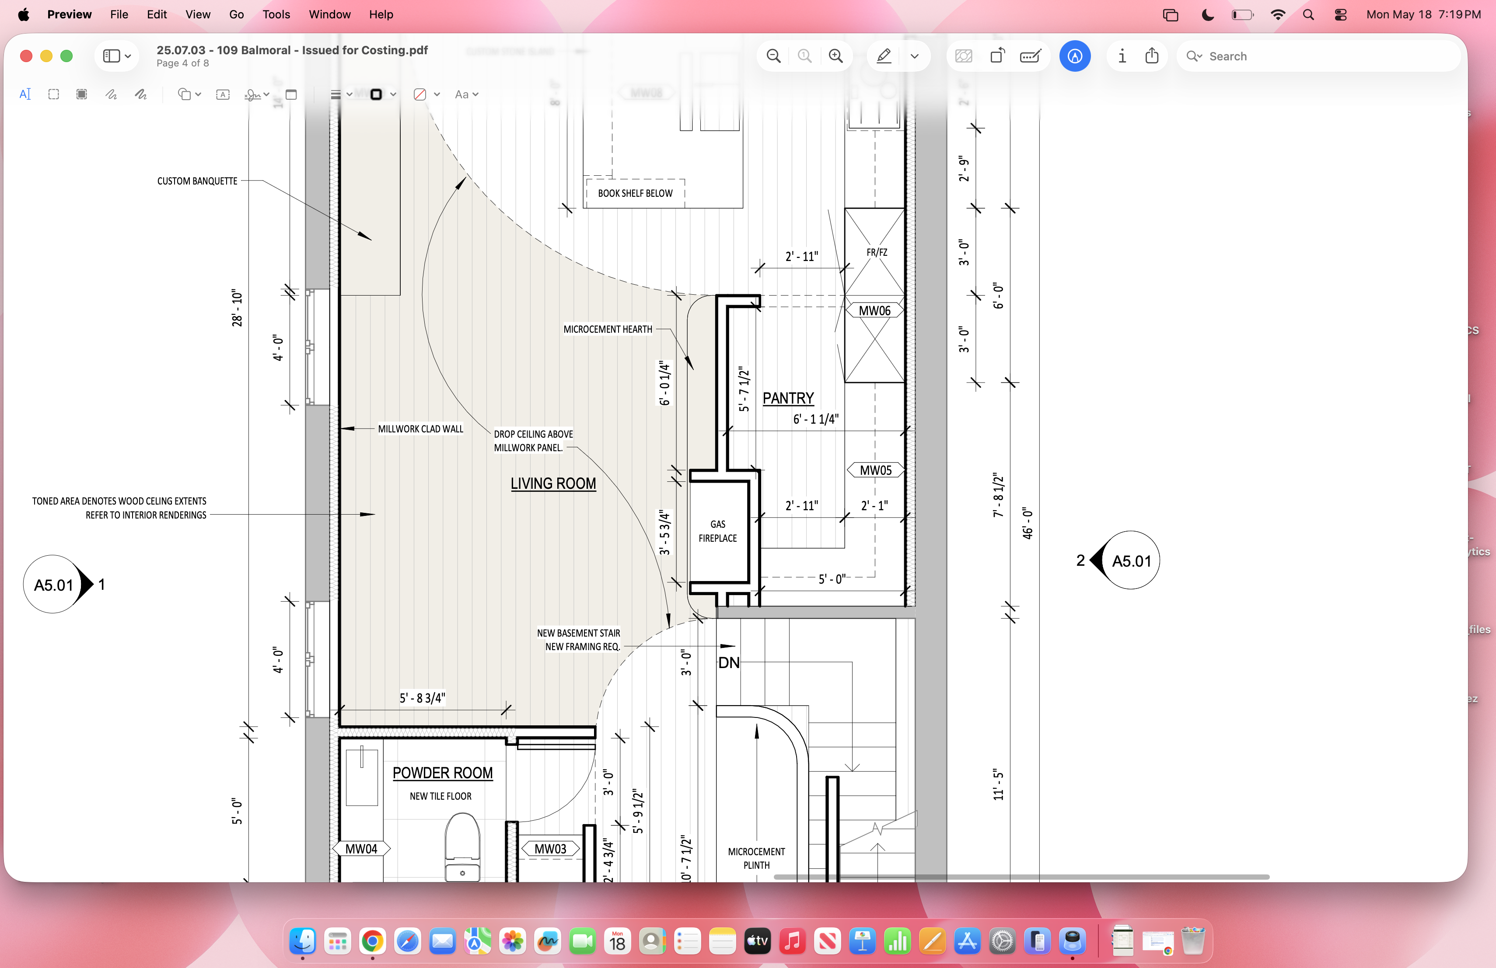
Task: Launch Apple News from the Dock
Action: click(827, 941)
